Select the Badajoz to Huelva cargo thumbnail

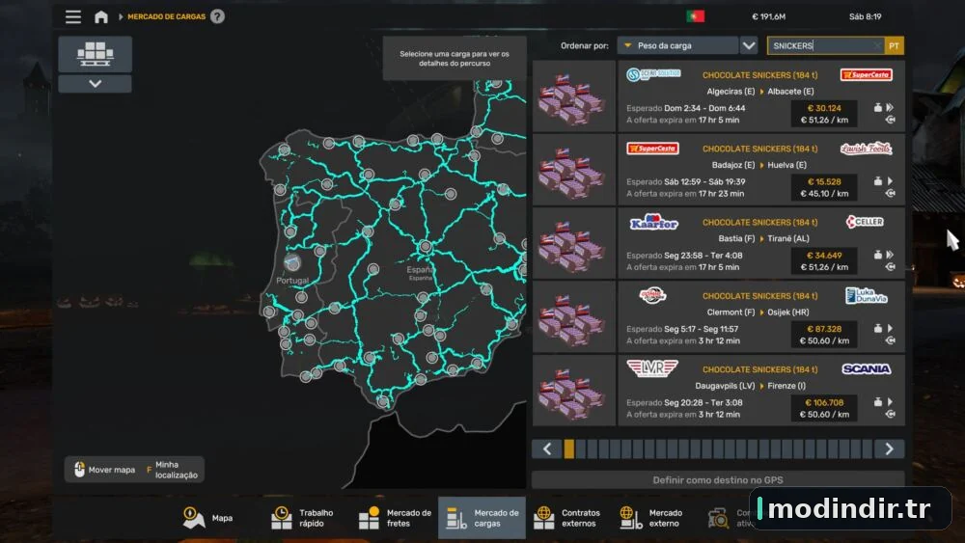coord(573,170)
